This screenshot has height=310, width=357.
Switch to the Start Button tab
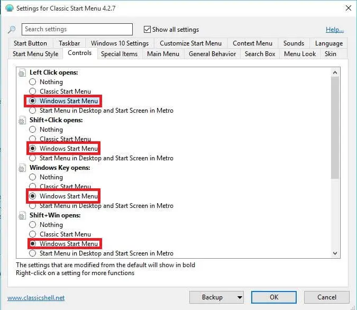pos(30,43)
